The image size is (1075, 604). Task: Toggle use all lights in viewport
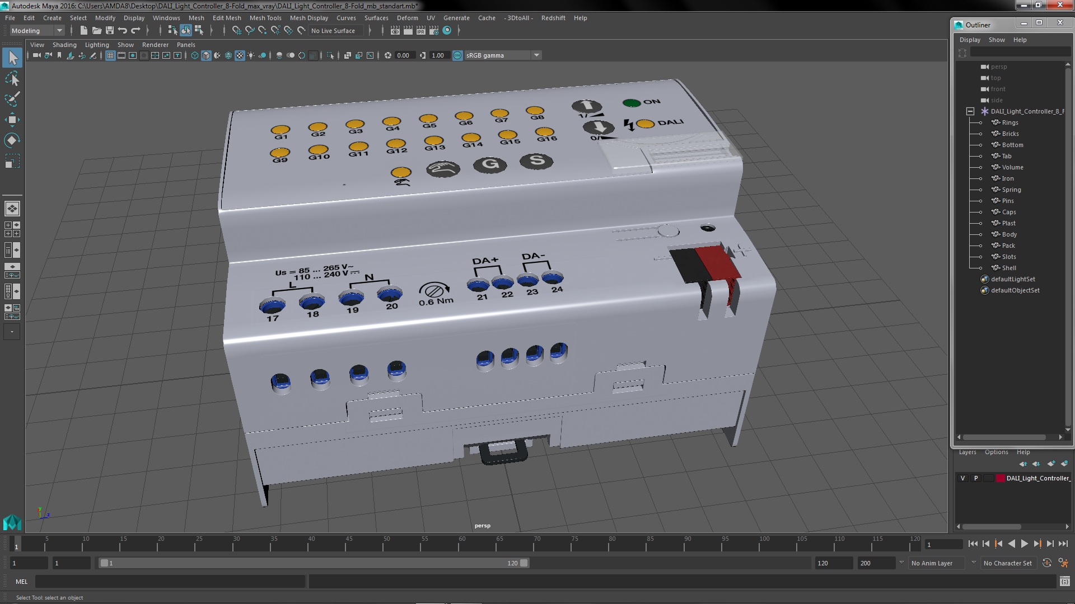251,55
